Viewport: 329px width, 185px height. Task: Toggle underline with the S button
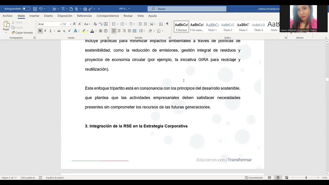pyautogui.click(x=50, y=31)
